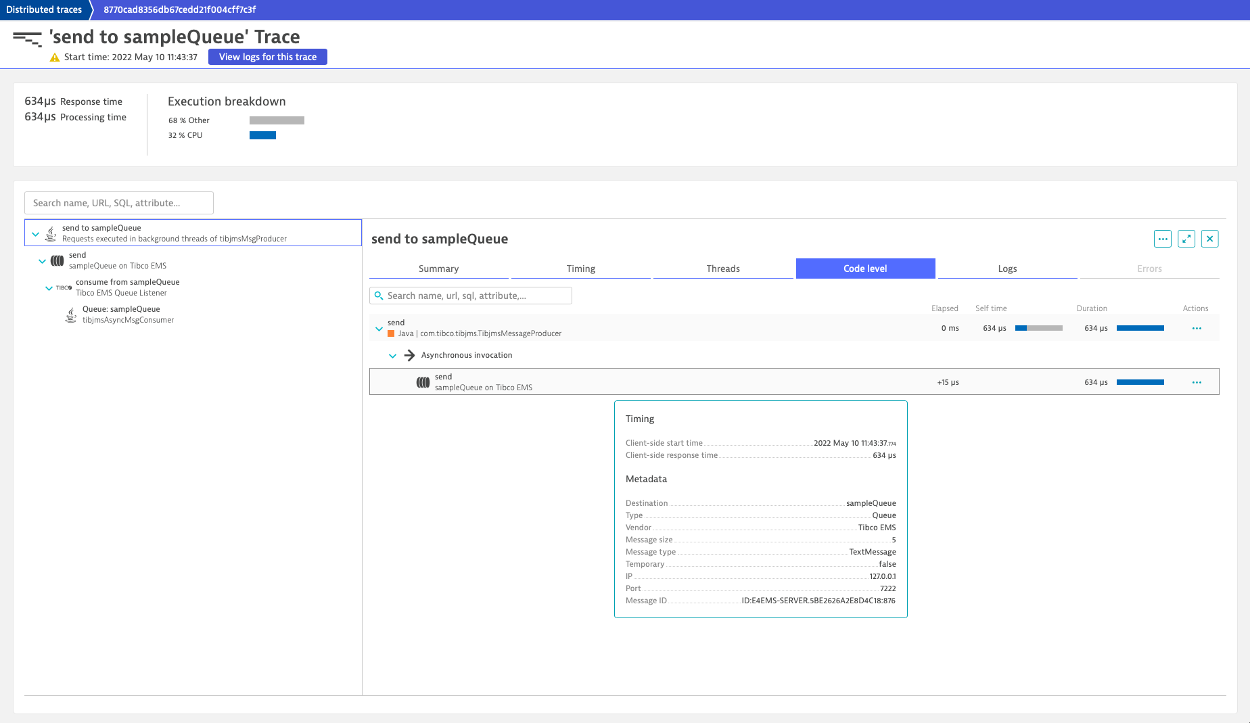Click the Message type value TextMessage
The width and height of the screenshot is (1250, 723).
click(873, 552)
